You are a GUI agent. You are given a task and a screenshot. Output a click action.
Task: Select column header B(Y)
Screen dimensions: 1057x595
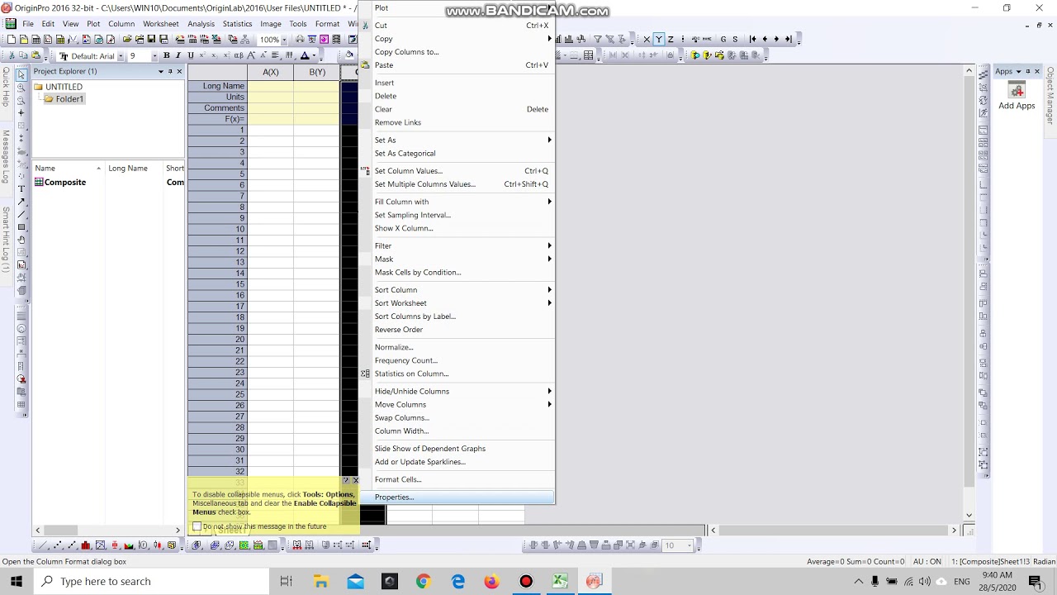coord(316,73)
